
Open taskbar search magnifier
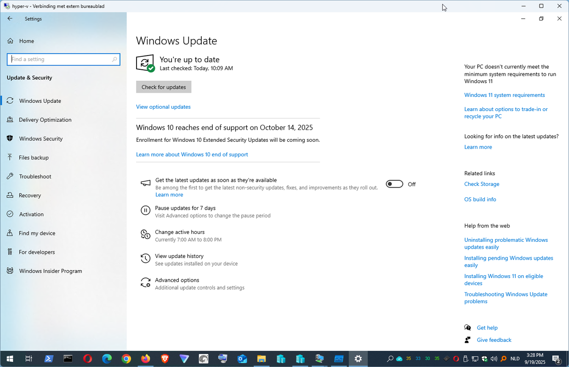point(390,359)
